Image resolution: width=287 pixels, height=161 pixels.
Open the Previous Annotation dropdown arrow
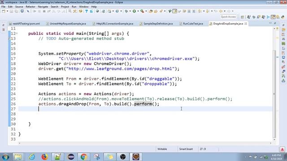coord(212,11)
